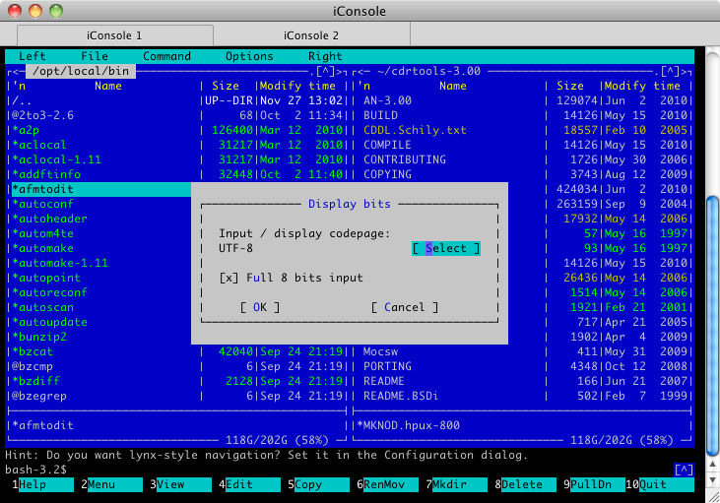Open the Options menu
This screenshot has height=503, width=720.
pyautogui.click(x=249, y=56)
